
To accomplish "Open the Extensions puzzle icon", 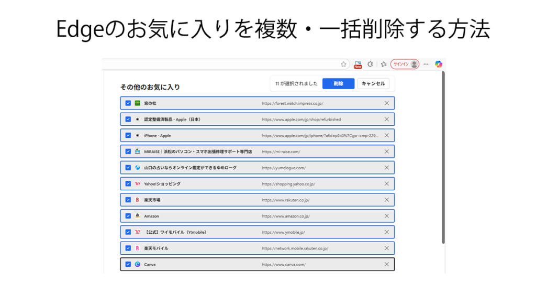I will [370, 64].
